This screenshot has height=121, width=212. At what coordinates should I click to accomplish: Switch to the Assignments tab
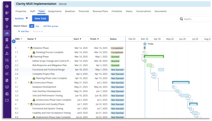click(55, 11)
